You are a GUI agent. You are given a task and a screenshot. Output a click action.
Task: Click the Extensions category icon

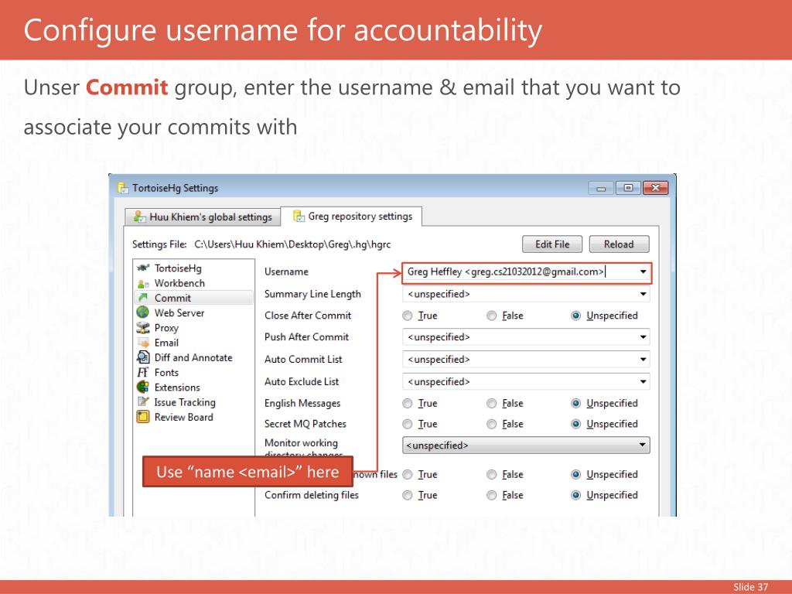(x=143, y=387)
